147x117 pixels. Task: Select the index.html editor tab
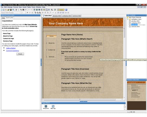coord(47,16)
